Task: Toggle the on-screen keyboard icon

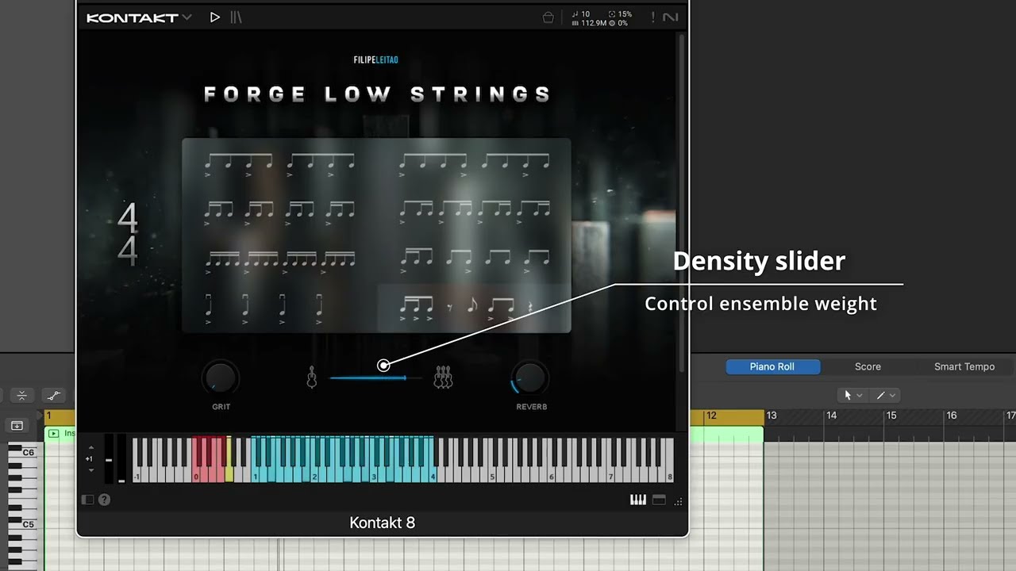Action: (638, 500)
